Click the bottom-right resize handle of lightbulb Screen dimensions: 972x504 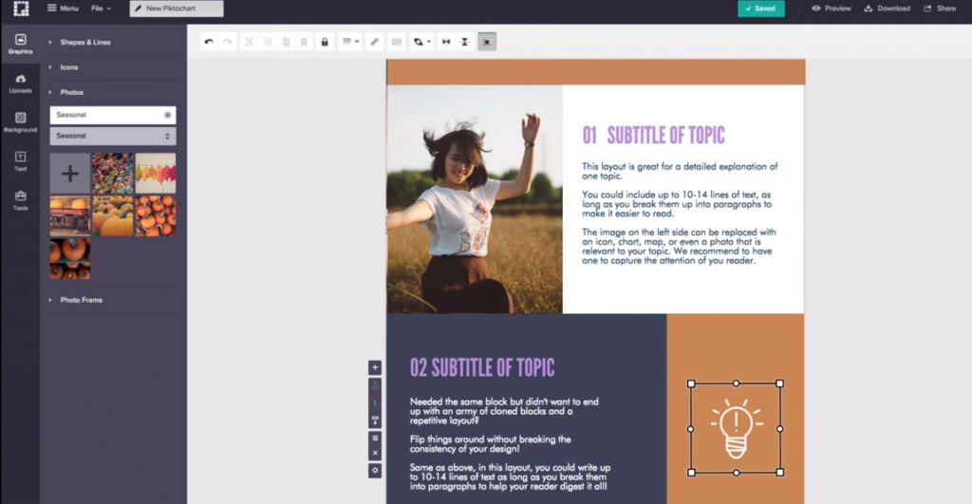click(780, 473)
